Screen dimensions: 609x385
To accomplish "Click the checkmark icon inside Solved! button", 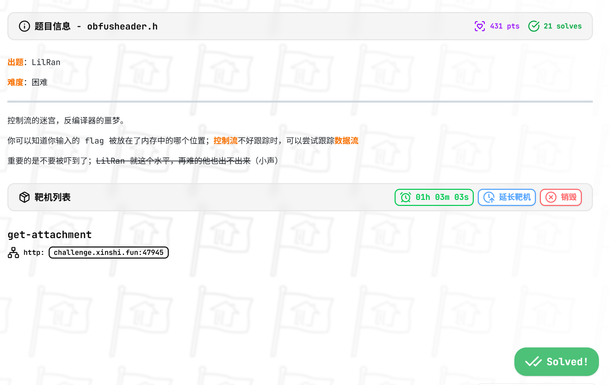I will pos(533,362).
